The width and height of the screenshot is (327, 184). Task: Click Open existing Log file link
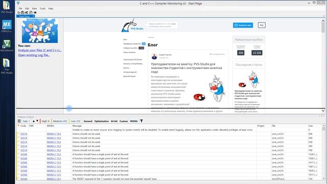tap(34, 55)
